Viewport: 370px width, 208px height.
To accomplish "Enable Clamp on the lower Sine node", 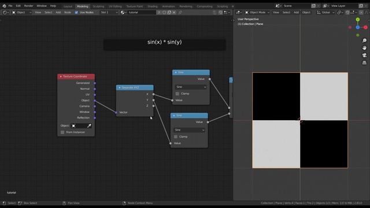I will click(176, 137).
